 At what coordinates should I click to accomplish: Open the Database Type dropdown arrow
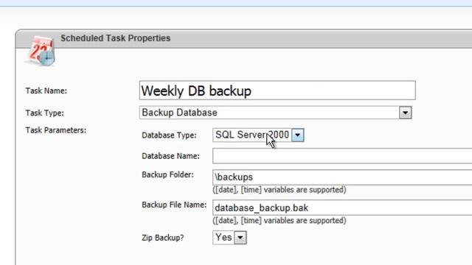click(298, 135)
